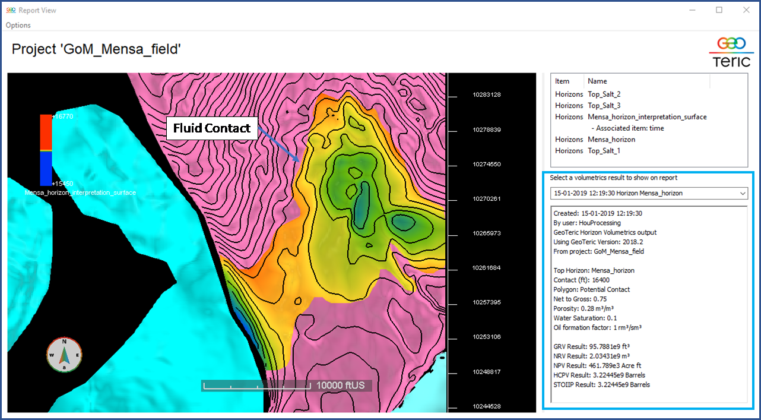Open the volumetrics result dropdown

coord(743,192)
